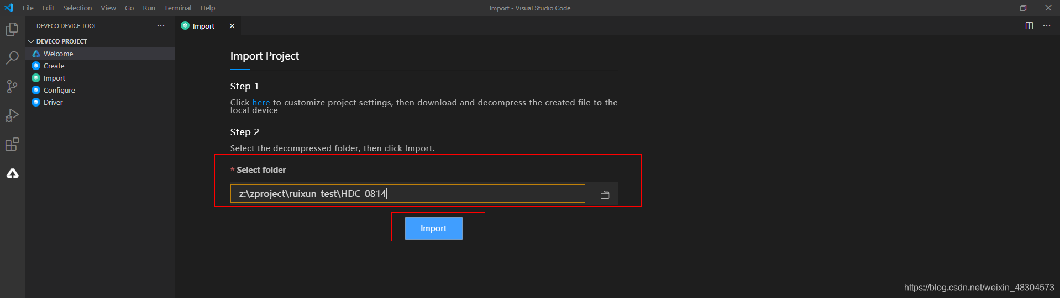The image size is (1060, 298).
Task: Collapse the DEVECO PROJECT section
Action: [x=31, y=41]
